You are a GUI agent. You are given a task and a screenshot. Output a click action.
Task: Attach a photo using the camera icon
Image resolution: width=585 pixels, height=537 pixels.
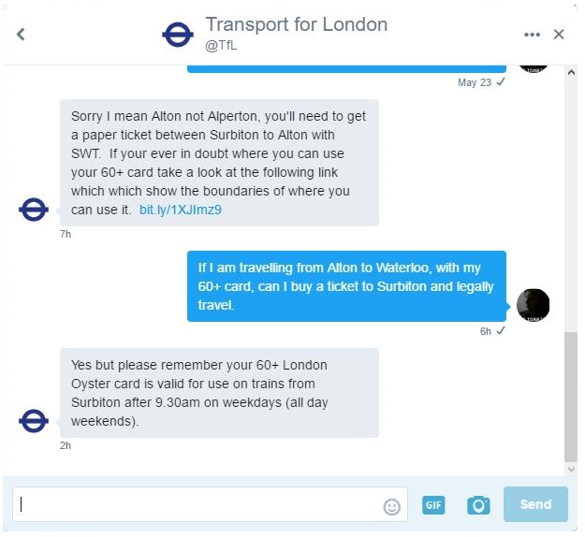tap(478, 505)
